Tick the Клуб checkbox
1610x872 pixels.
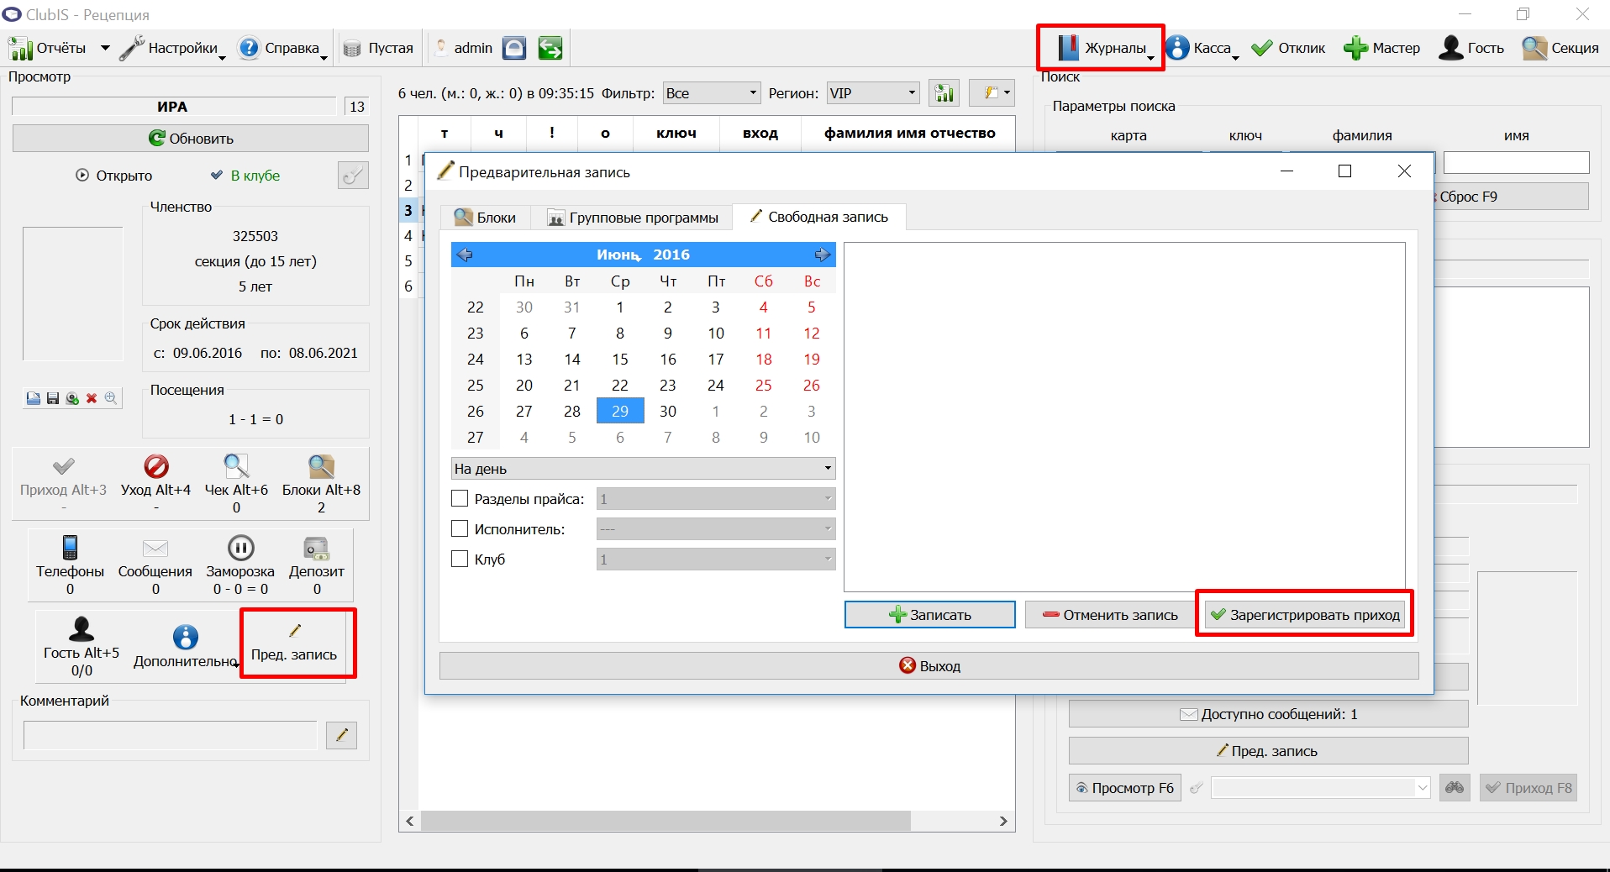click(460, 559)
